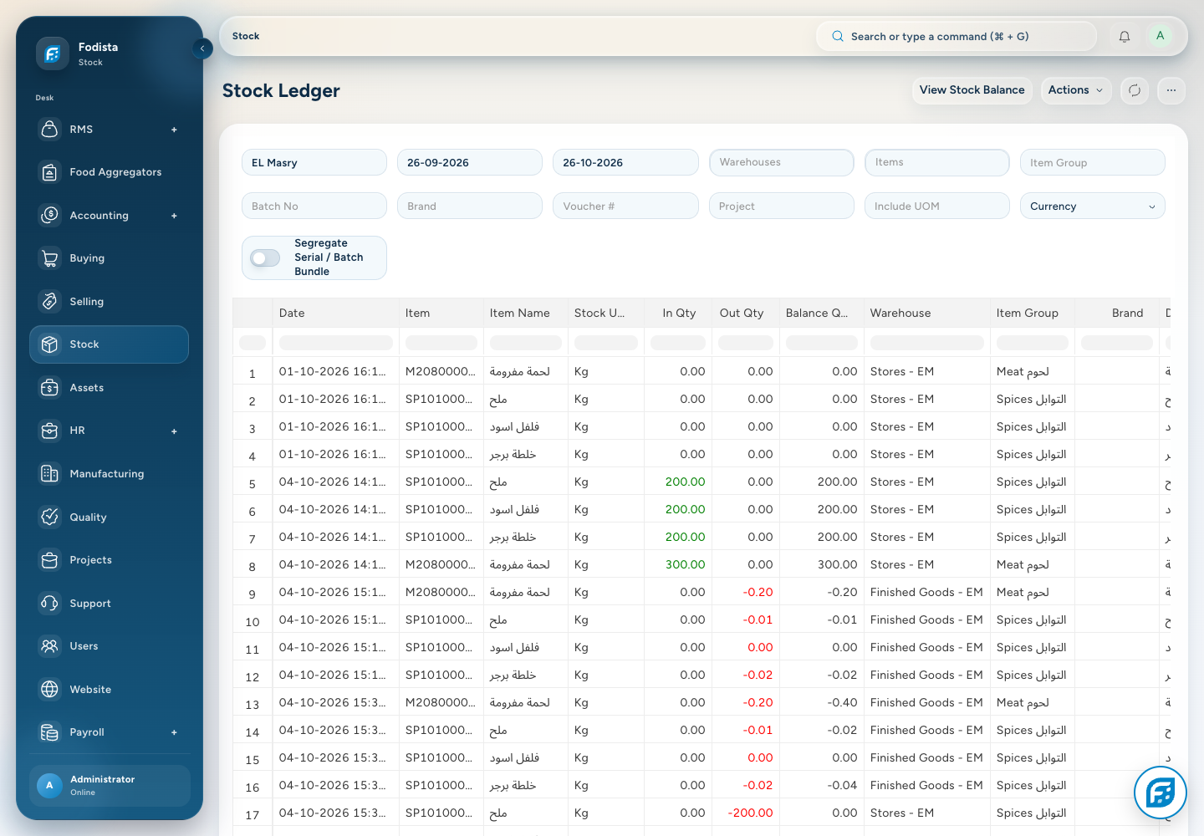The height and width of the screenshot is (836, 1204).
Task: Open Website globe icon
Action: [50, 690]
